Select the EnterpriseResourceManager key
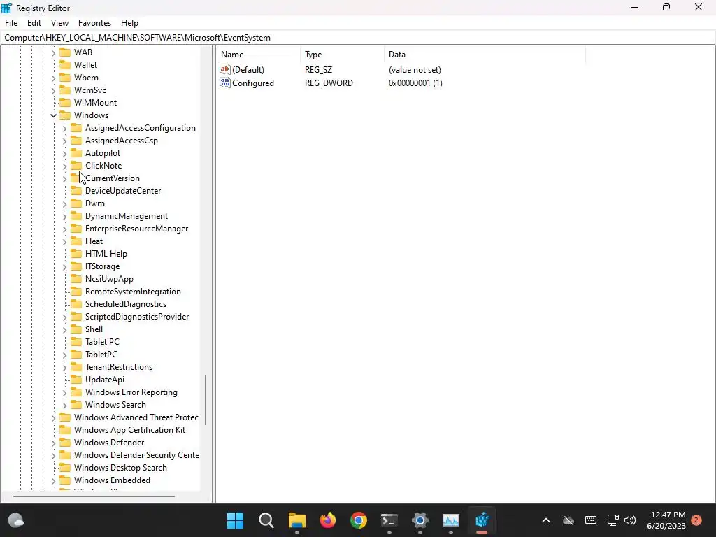 [x=136, y=229]
